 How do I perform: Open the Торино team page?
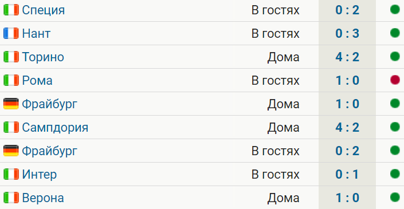(x=43, y=57)
